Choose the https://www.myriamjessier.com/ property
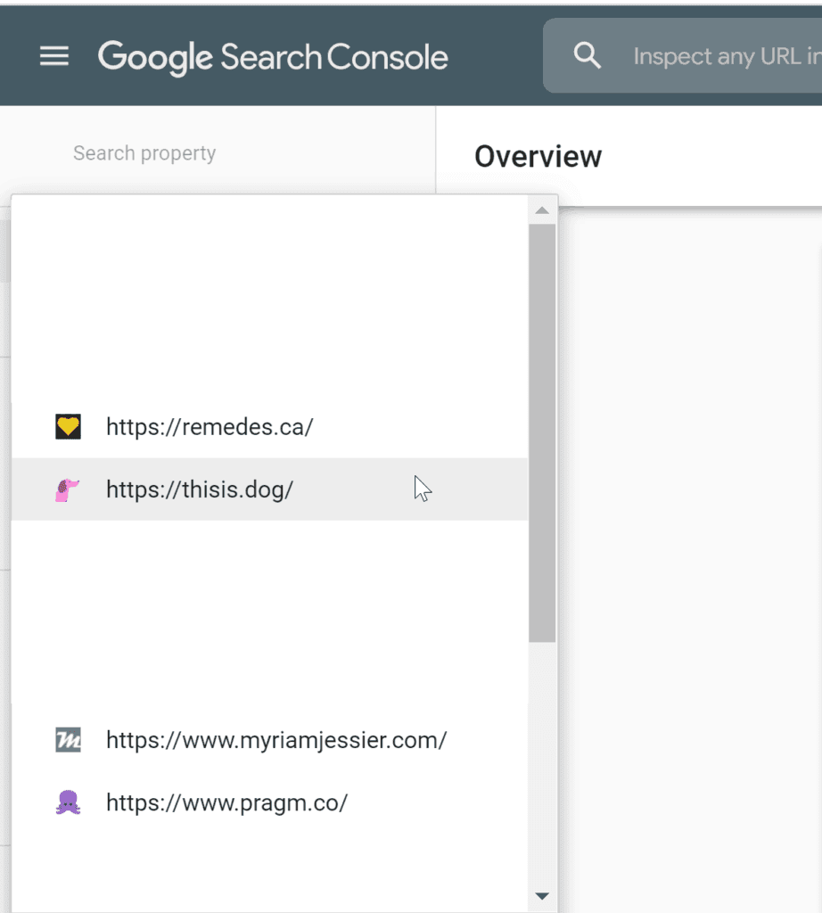Viewport: 822px width, 913px height. 276,740
